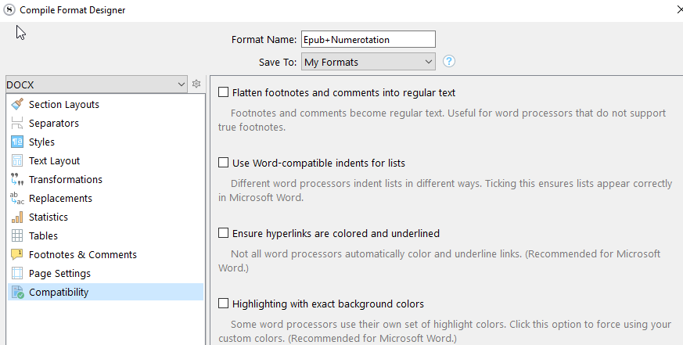Viewport: 683px width, 345px height.
Task: Enable Flatten footnotes and comments checkbox
Action: click(x=224, y=92)
